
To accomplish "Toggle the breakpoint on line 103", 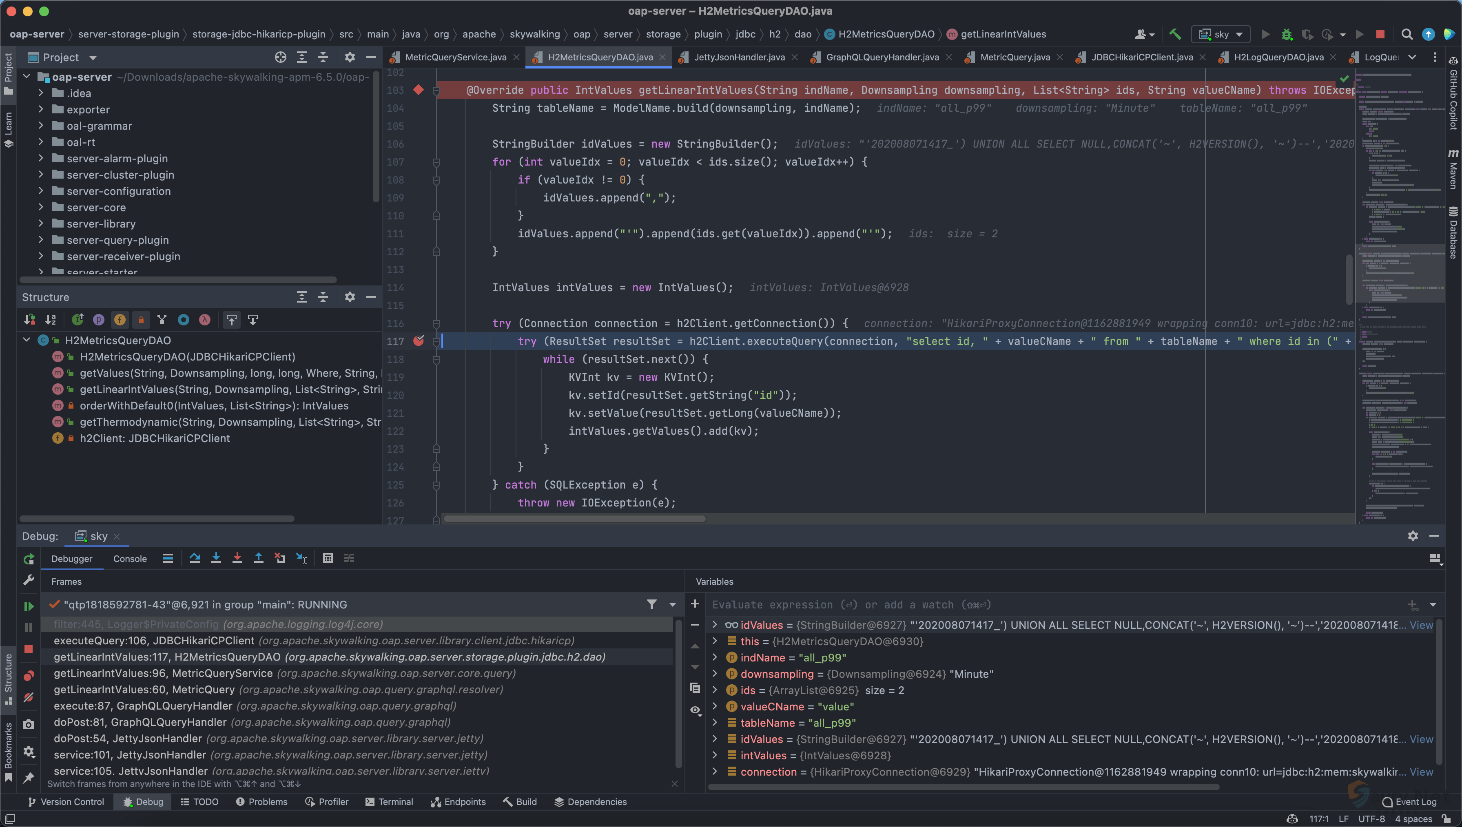I will [419, 90].
